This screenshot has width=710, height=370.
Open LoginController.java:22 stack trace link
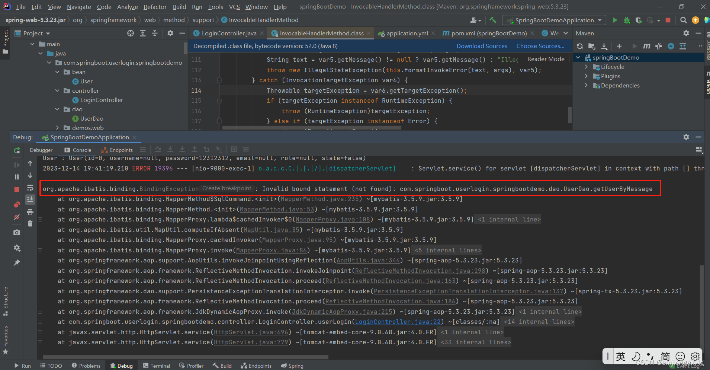(398, 322)
